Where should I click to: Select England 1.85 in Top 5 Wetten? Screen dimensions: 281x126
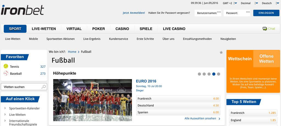pos(253,120)
